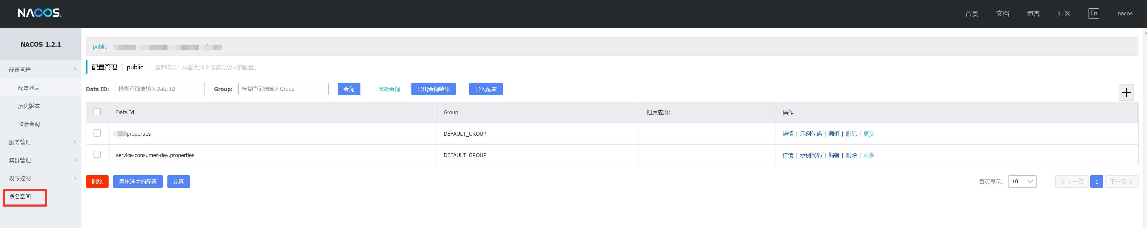Open 博客 in the top navigation
Image resolution: width=1147 pixels, height=228 pixels.
pos(1033,14)
